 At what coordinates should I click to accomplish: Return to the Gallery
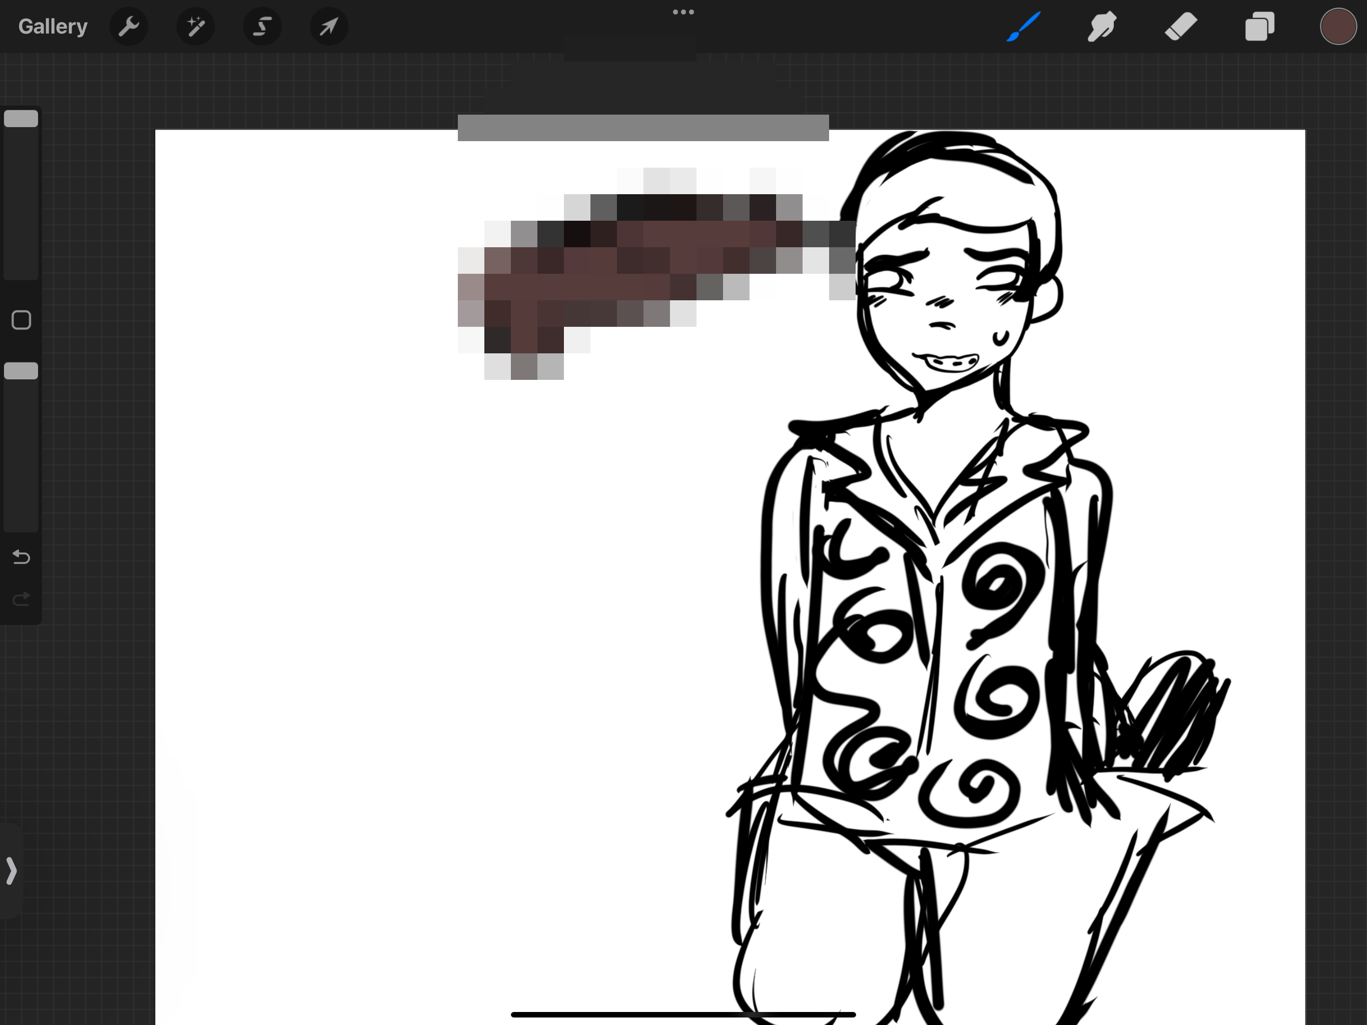click(53, 27)
